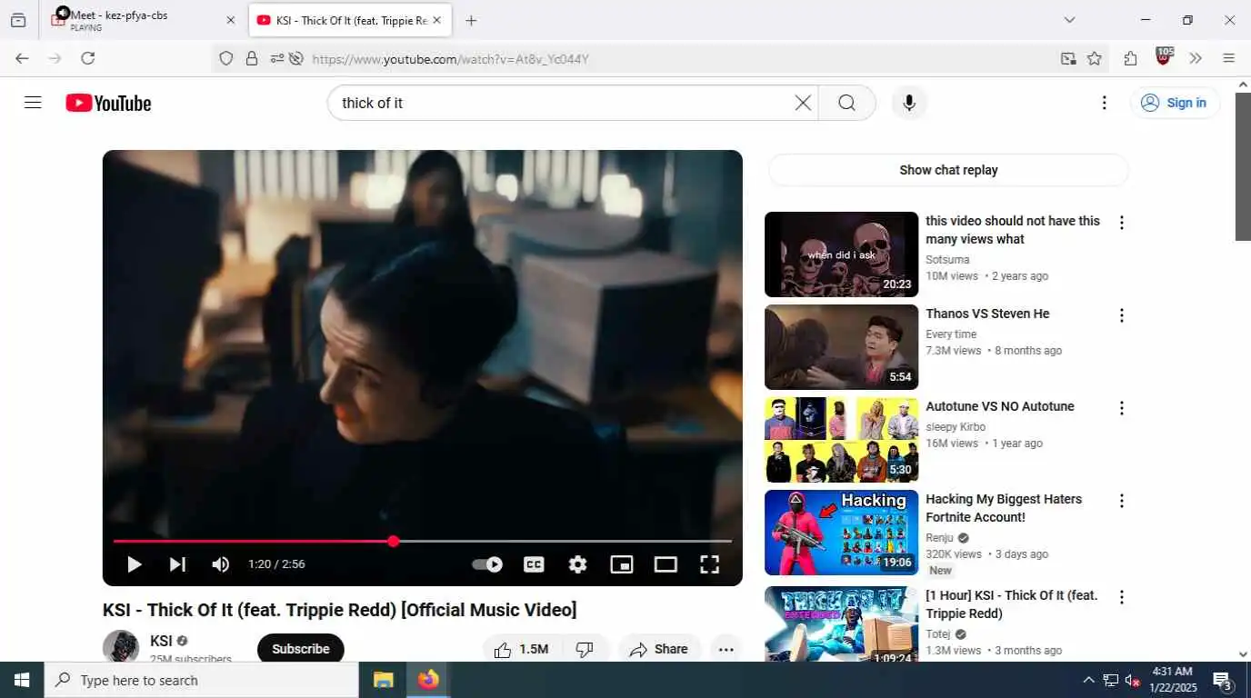The width and height of the screenshot is (1251, 698).
Task: Open options for Thanos VS Steven He
Action: point(1121,315)
